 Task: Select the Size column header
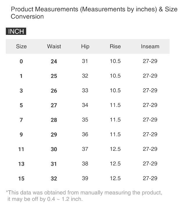pyautogui.click(x=21, y=46)
